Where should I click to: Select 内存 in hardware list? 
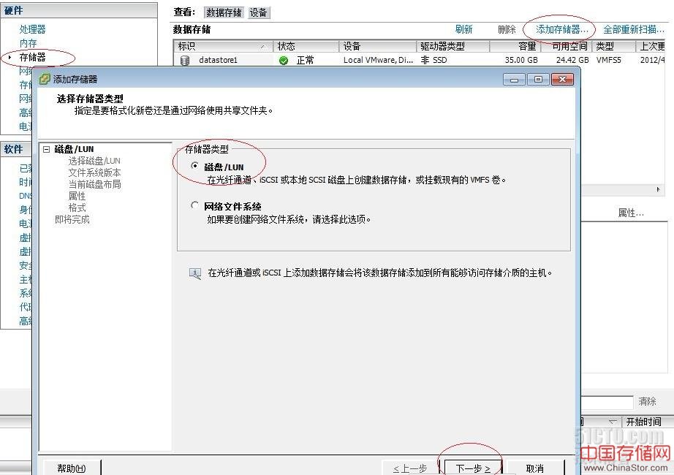28,43
